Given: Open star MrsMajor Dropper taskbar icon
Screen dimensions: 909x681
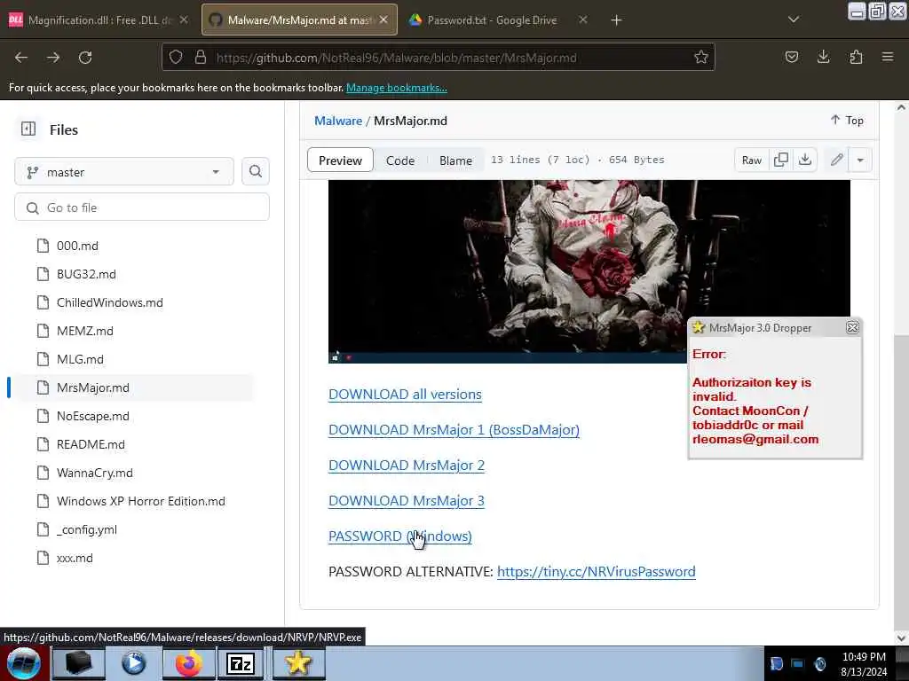Looking at the screenshot, I should coord(298,663).
